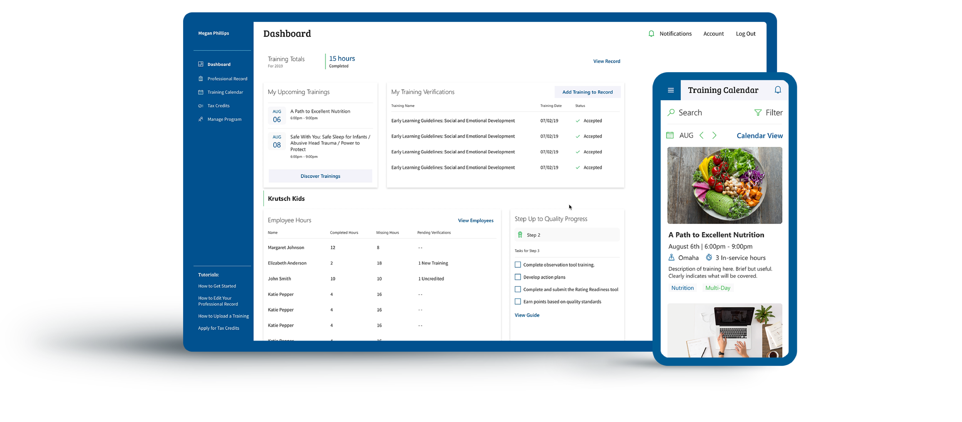Click the Manage Program icon
The height and width of the screenshot is (422, 962).
point(200,119)
